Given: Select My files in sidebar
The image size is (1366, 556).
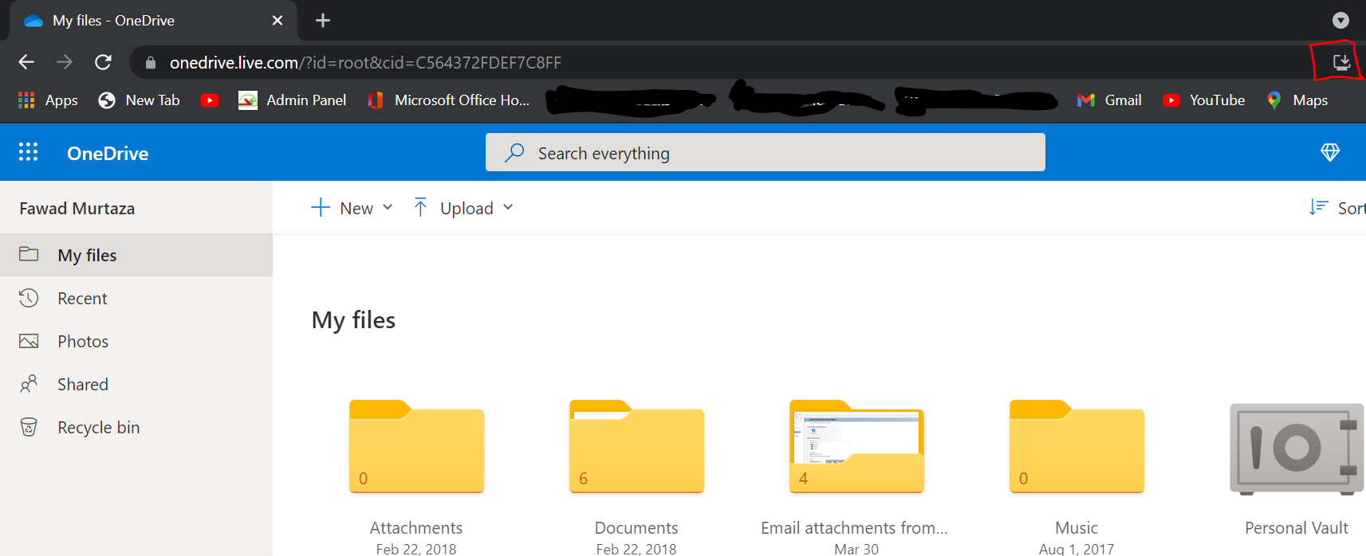Looking at the screenshot, I should point(136,255).
